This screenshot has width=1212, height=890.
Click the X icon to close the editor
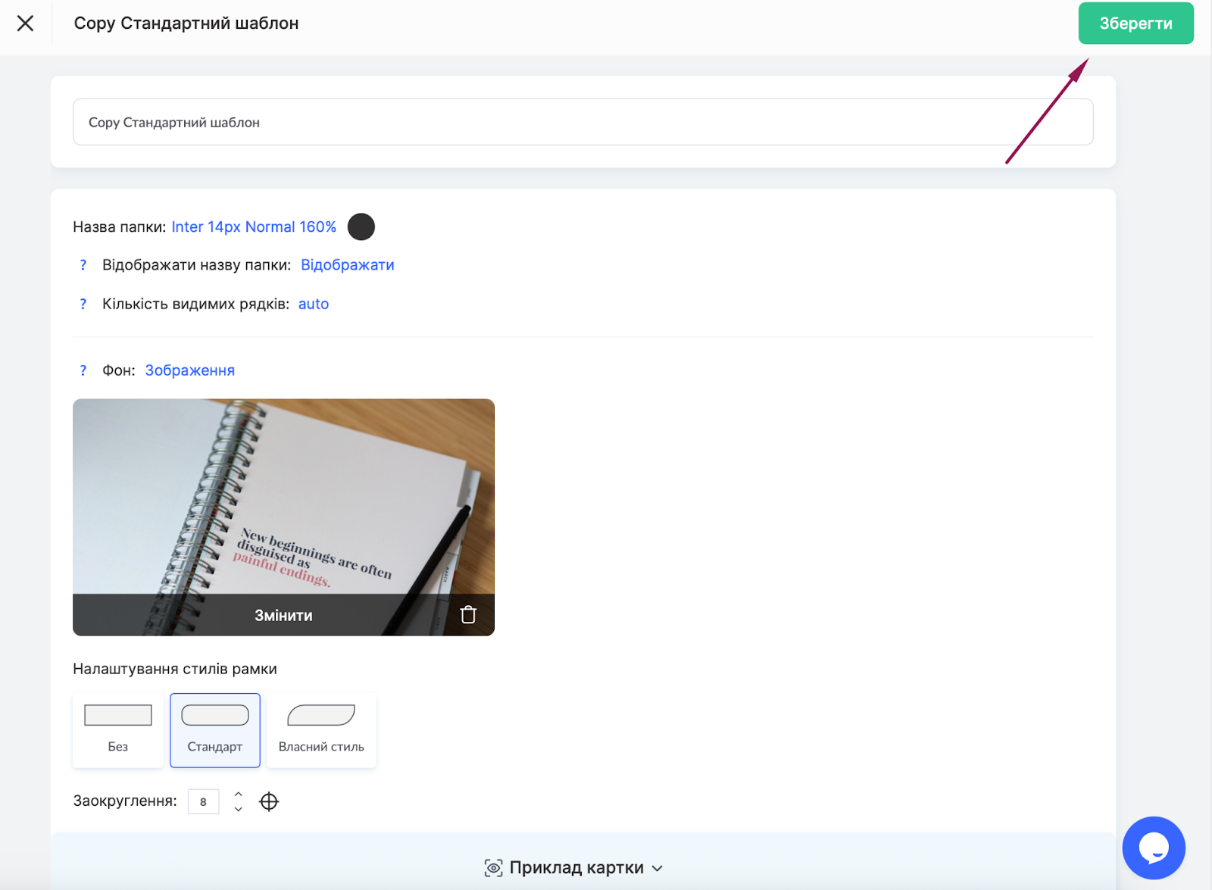pos(25,23)
